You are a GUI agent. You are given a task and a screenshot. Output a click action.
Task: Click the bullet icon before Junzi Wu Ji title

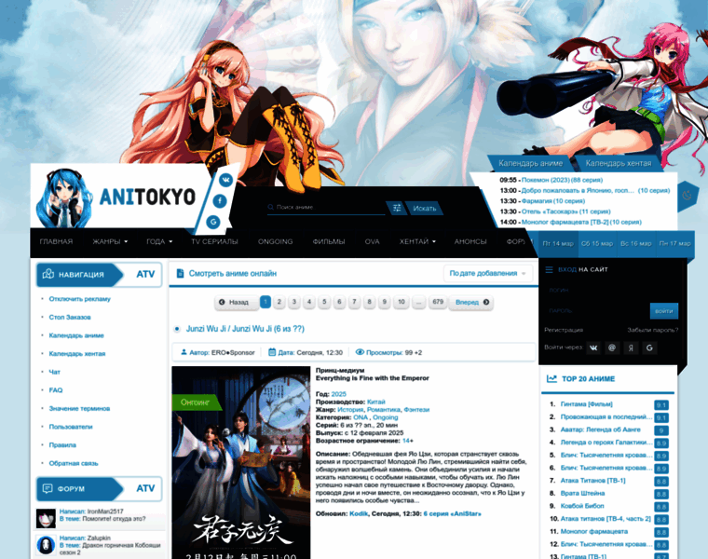coord(177,329)
